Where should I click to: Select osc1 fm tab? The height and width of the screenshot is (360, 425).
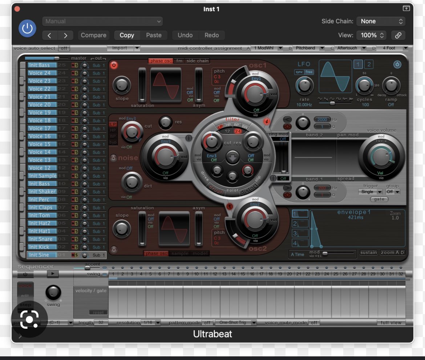point(179,61)
